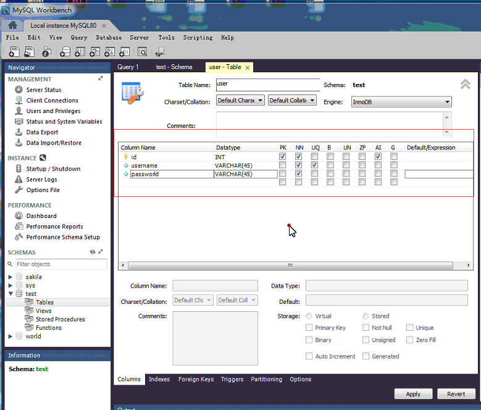Image resolution: width=481 pixels, height=410 pixels.
Task: Click the Table Name input field
Action: pos(268,85)
